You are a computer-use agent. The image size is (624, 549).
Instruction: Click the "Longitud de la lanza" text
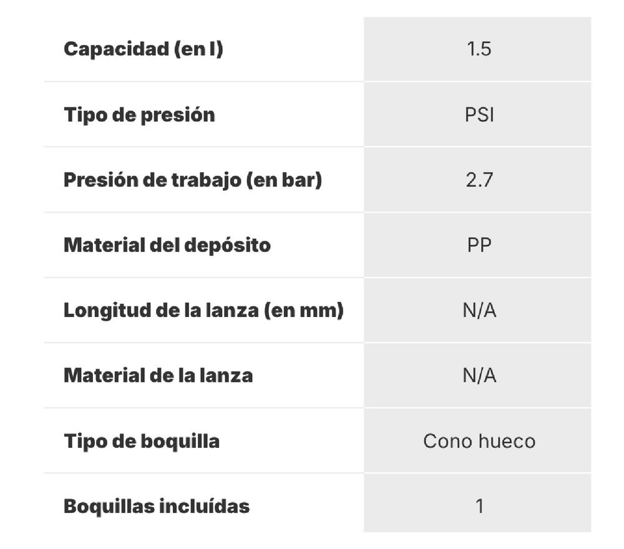[x=161, y=310]
